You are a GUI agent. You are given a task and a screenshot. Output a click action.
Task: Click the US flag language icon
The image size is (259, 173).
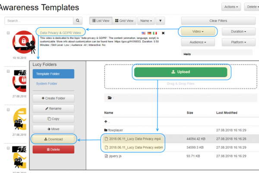point(144,33)
